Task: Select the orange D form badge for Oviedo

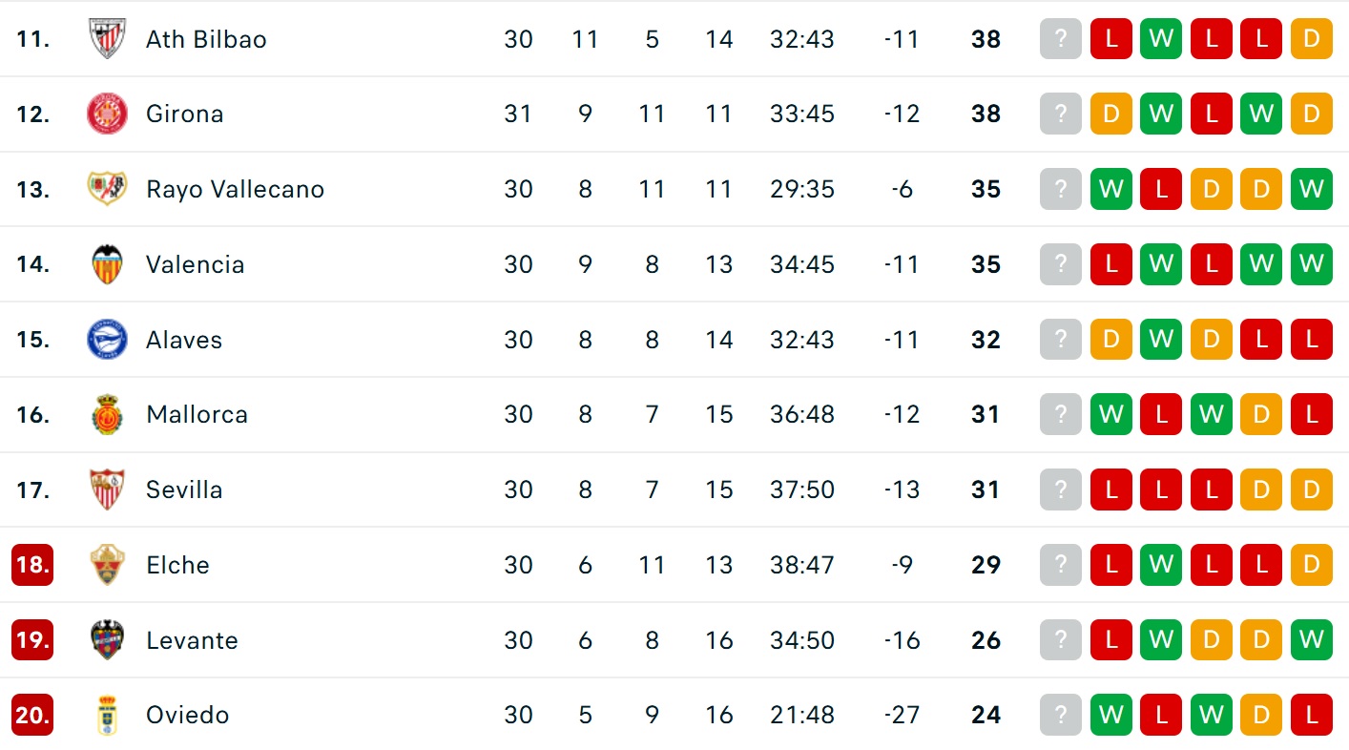Action: click(1261, 715)
